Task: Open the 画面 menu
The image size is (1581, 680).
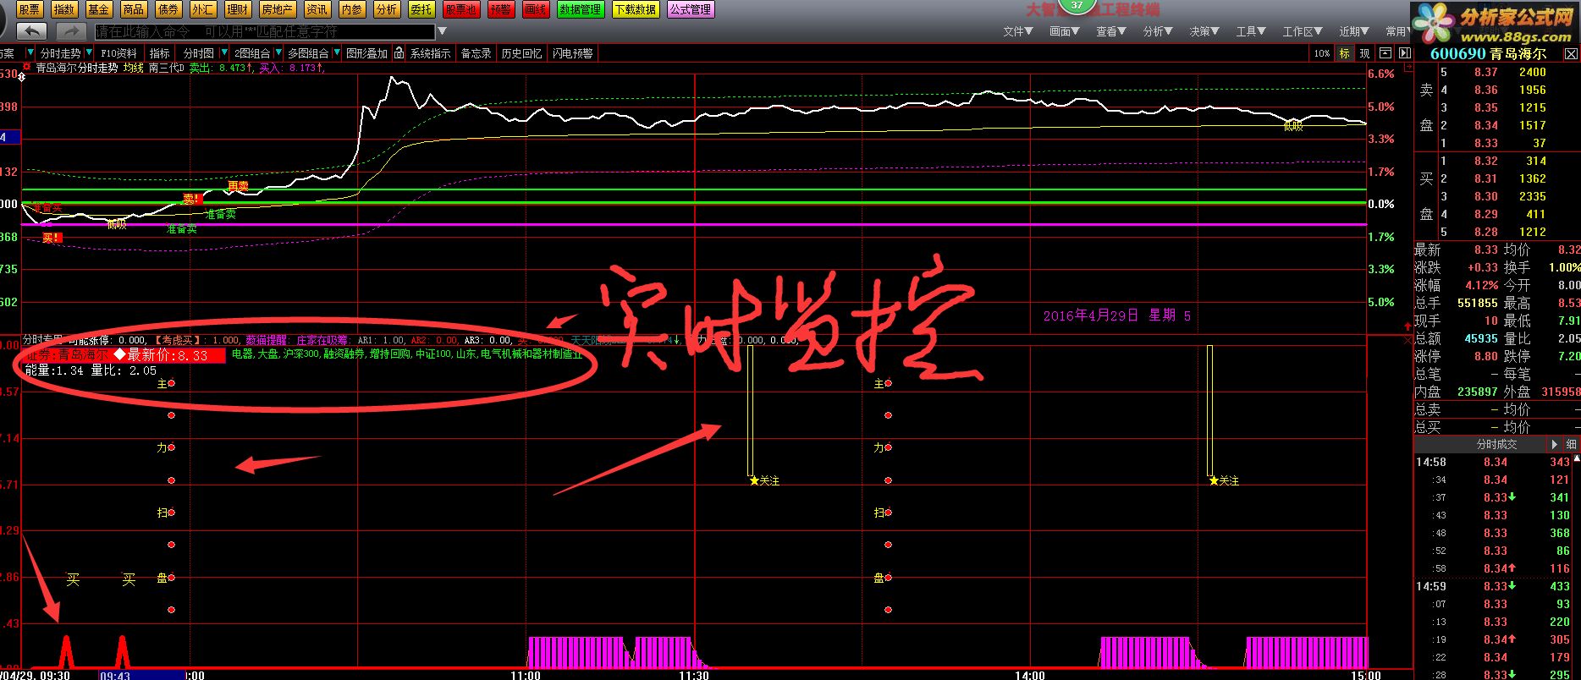Action: pos(1065,31)
